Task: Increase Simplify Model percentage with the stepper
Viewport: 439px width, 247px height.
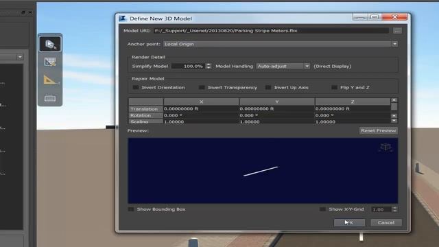Action: [209, 64]
